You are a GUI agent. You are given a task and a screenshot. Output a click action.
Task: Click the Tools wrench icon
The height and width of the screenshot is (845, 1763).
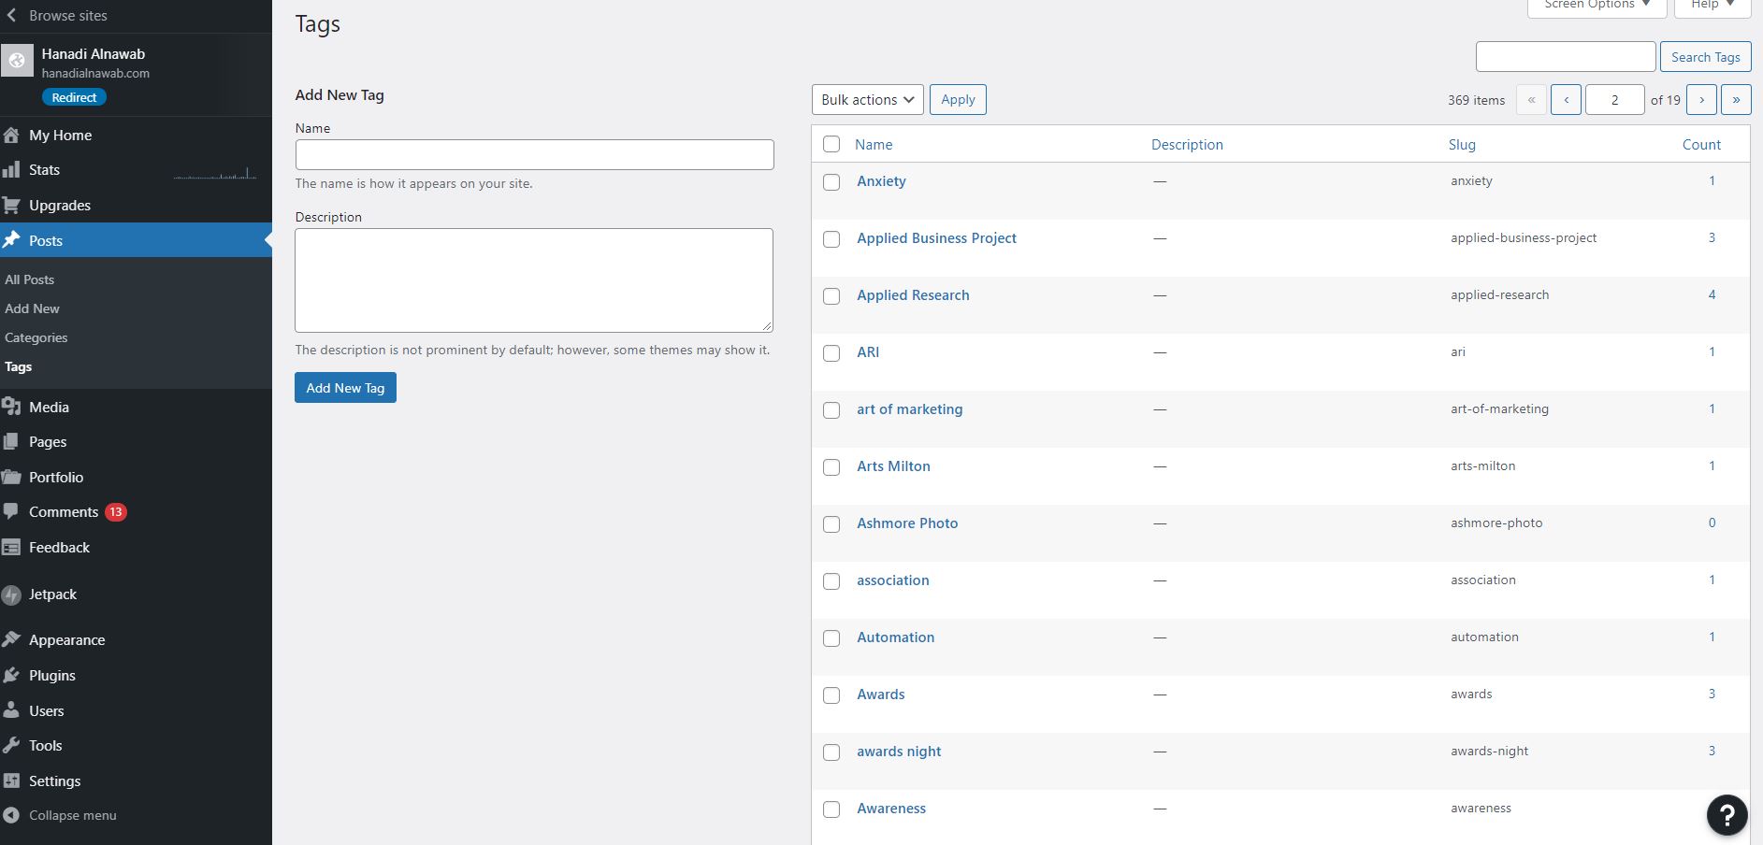click(11, 746)
